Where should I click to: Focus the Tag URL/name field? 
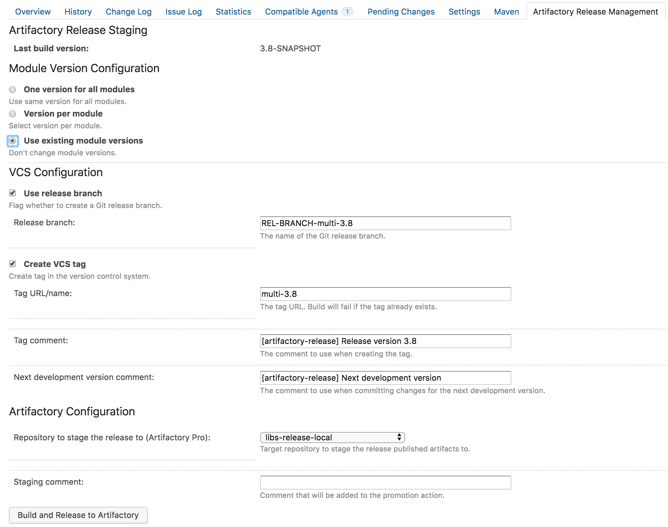click(385, 294)
